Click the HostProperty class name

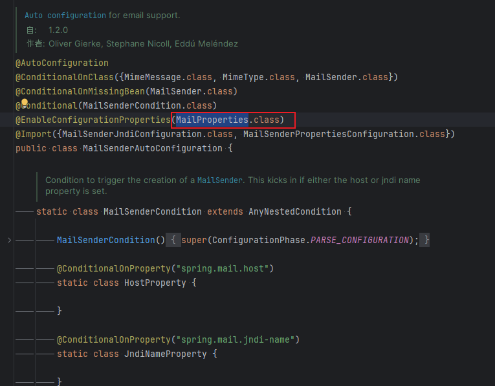coord(155,283)
